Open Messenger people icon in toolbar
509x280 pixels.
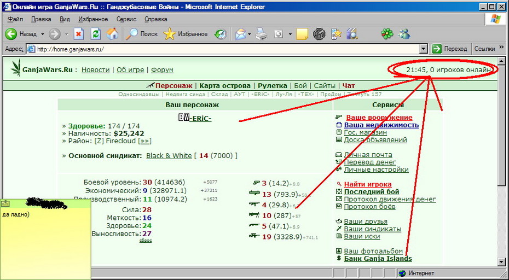click(404, 34)
